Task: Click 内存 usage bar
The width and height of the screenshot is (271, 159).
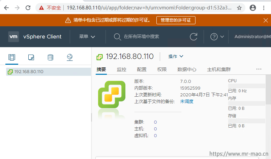Action: coord(247,103)
